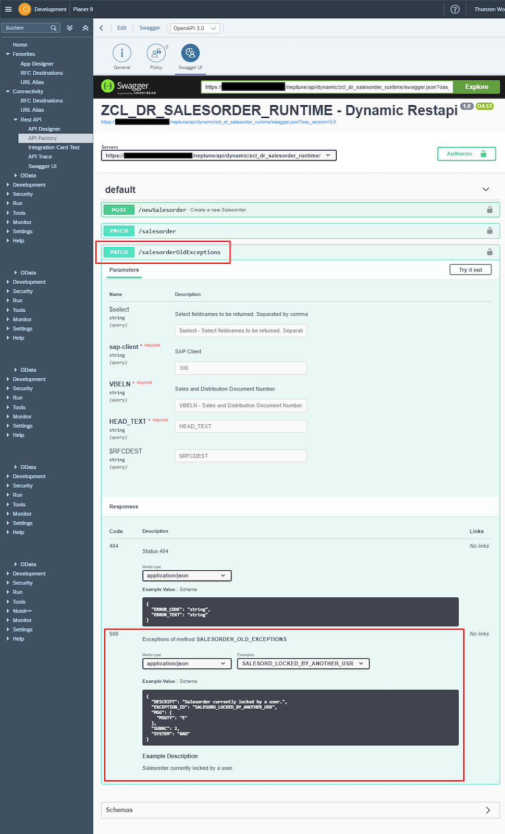Switch to Schema view under 404 response
505x834 pixels.
(x=188, y=590)
